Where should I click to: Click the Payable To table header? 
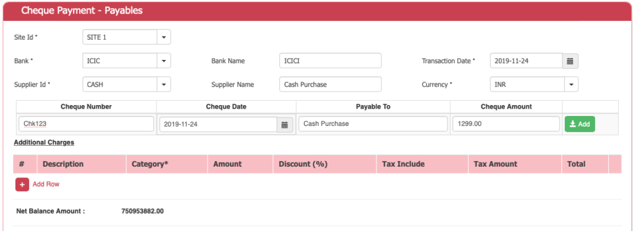[373, 107]
